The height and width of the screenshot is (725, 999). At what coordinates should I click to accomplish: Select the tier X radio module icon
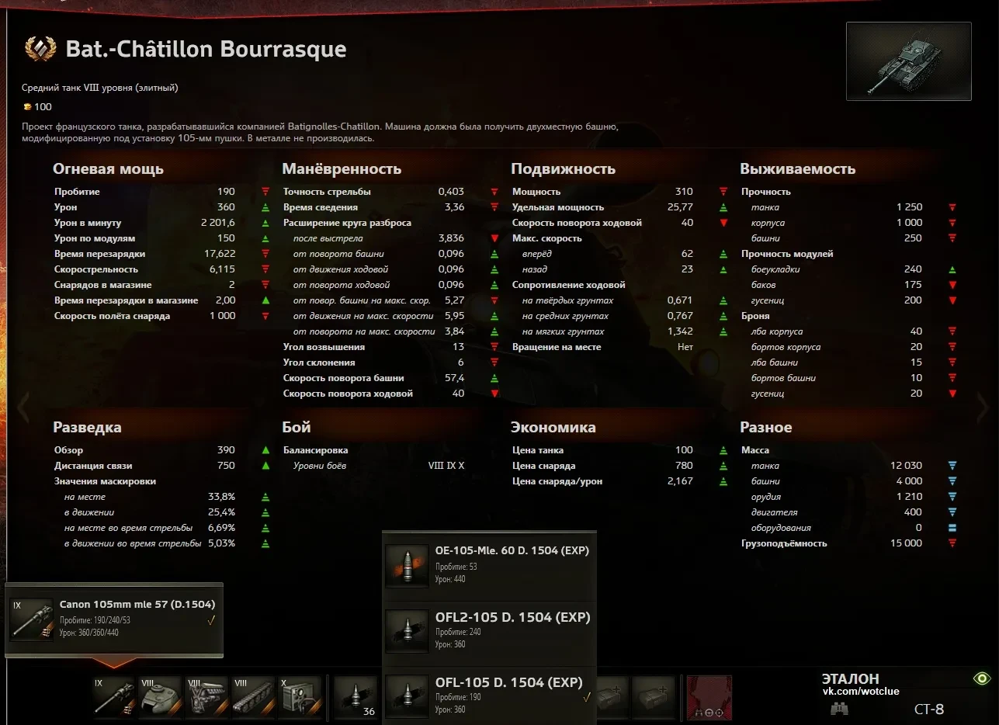(300, 696)
